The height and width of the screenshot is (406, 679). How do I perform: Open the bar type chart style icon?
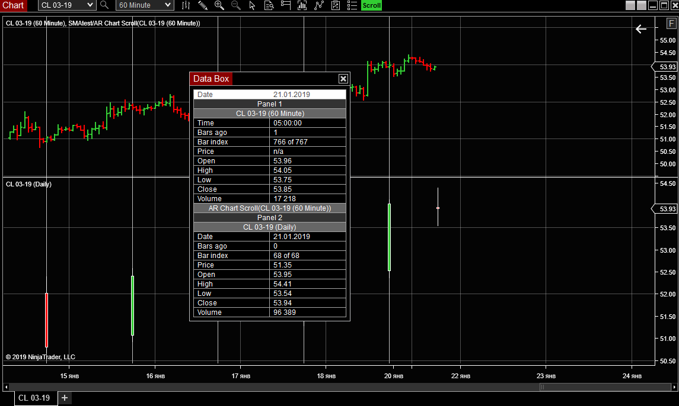186,5
